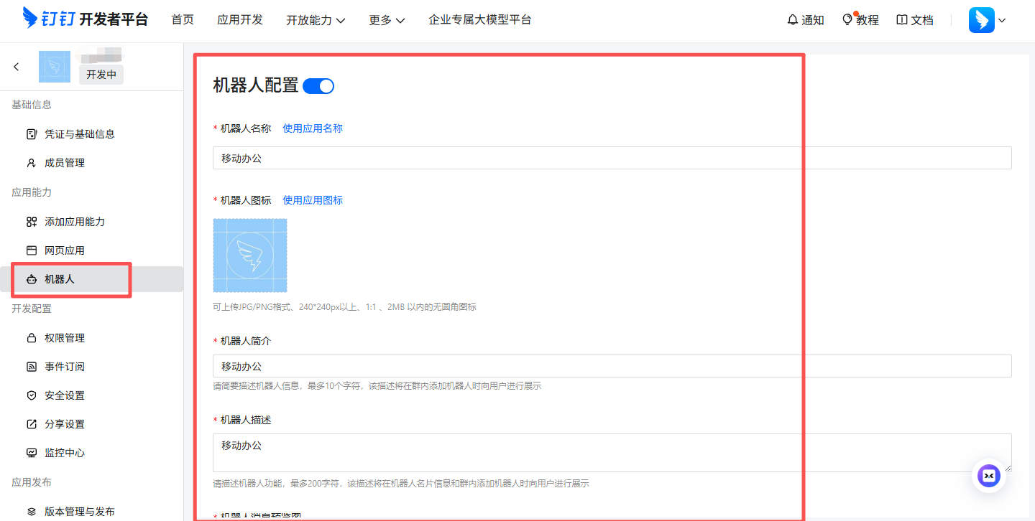Click the 机器人描述 text area
Viewport: 1035px width, 521px height.
[612, 452]
